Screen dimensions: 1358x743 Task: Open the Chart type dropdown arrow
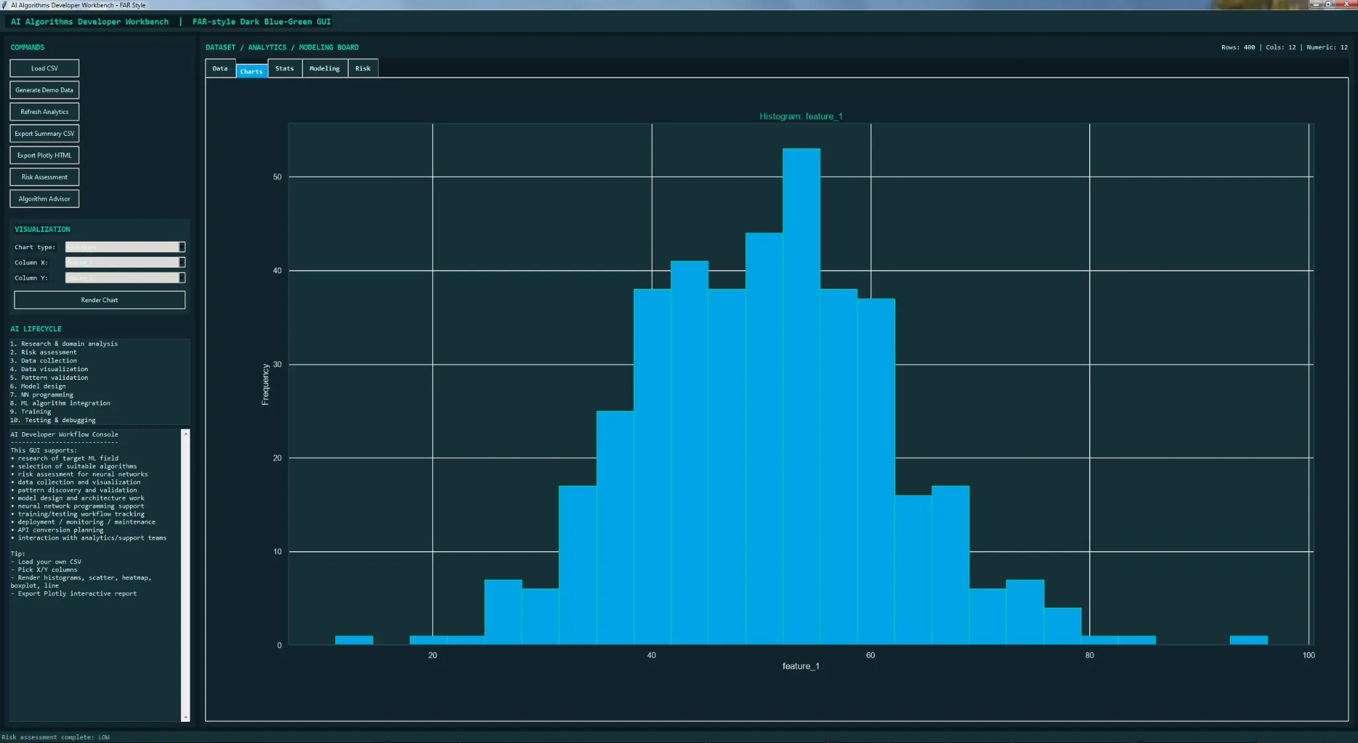[x=182, y=247]
